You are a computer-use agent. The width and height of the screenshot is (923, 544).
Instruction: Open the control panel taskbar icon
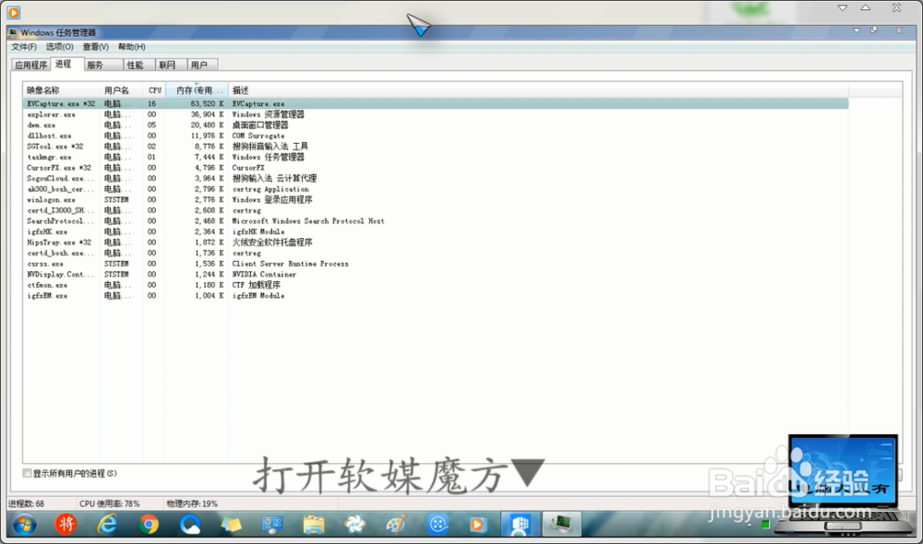[x=272, y=524]
